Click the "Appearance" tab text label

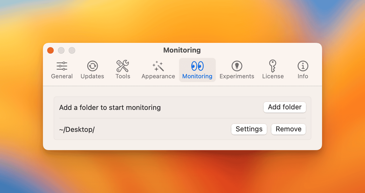pyautogui.click(x=158, y=76)
